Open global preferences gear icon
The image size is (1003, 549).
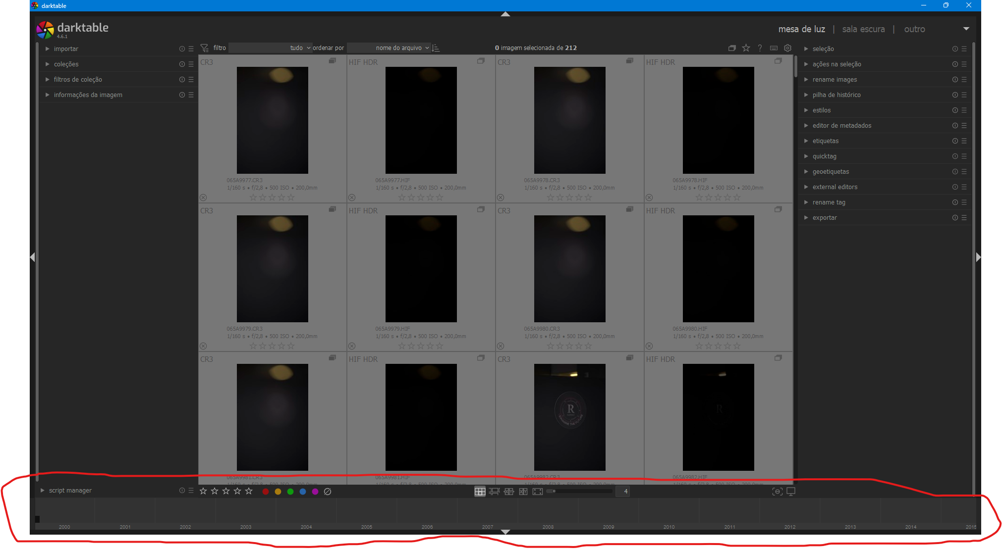click(787, 48)
